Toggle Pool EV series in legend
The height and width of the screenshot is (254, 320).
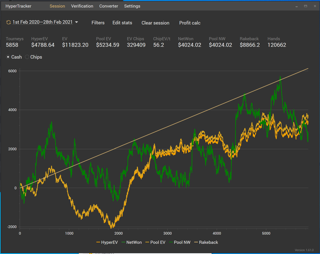coord(155,243)
